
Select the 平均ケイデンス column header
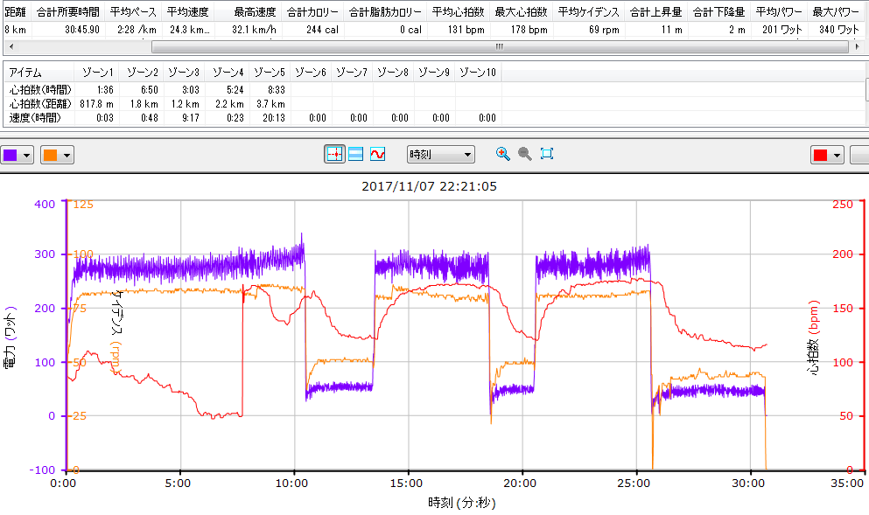[x=589, y=11]
